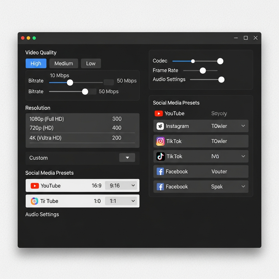Click the dark TikTok icon next to Mq
279x279 pixels.
tap(160, 156)
